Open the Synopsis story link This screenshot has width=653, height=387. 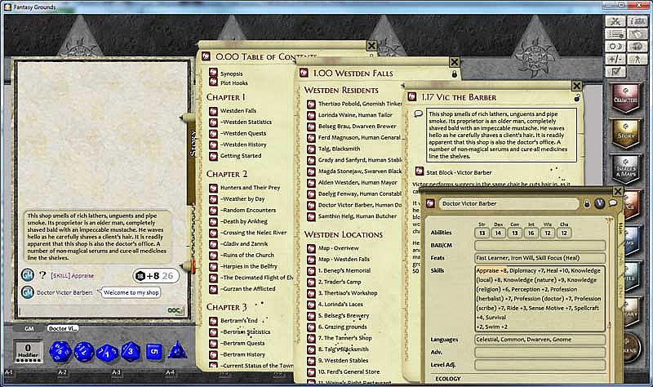click(x=231, y=73)
